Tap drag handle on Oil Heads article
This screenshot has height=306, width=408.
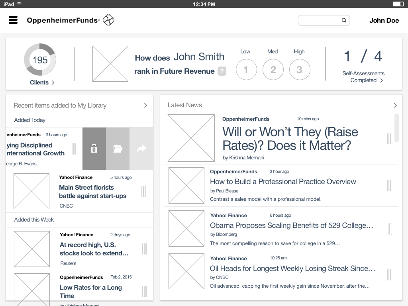click(389, 275)
